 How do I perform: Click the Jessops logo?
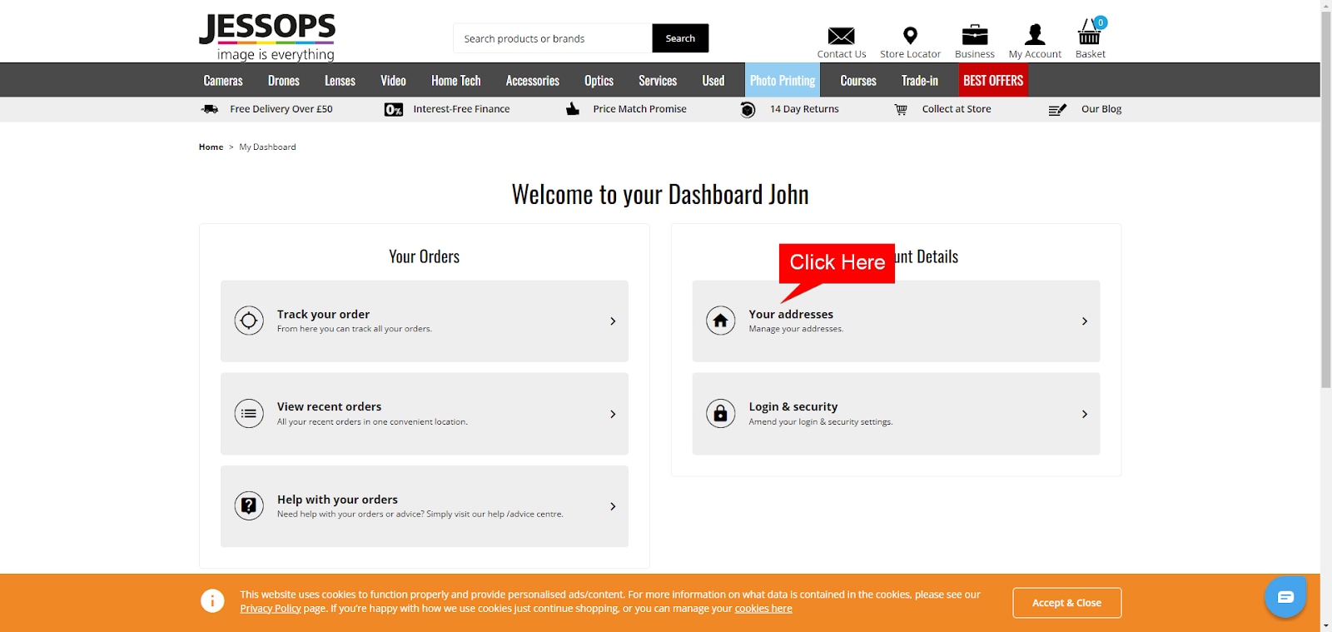(x=267, y=37)
